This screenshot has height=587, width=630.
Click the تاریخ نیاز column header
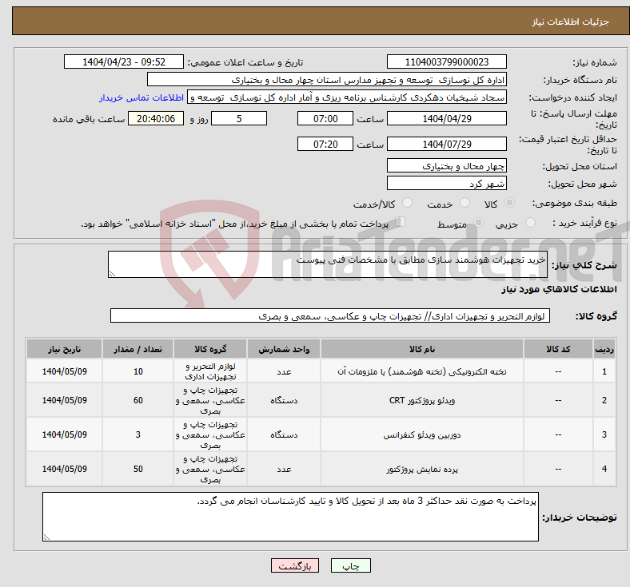pyautogui.click(x=64, y=349)
